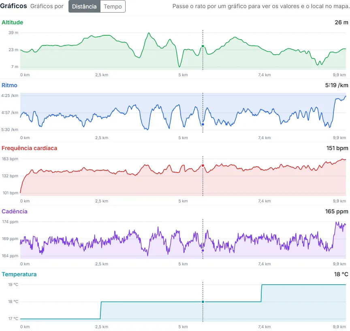Click the '169 ppm' axis label
The width and height of the screenshot is (350, 331).
[x=10, y=239]
